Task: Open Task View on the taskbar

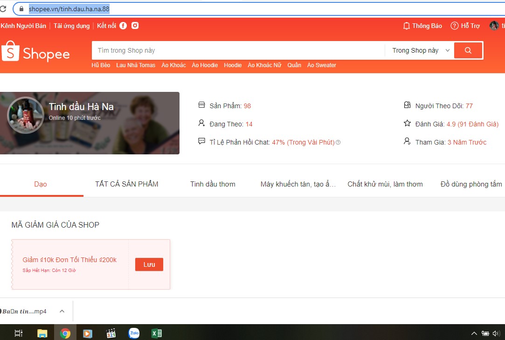Action: click(19, 333)
